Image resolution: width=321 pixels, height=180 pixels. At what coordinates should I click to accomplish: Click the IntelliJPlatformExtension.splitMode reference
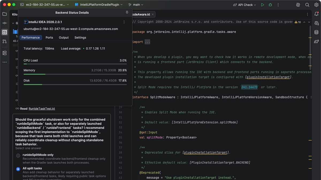(x=205, y=122)
